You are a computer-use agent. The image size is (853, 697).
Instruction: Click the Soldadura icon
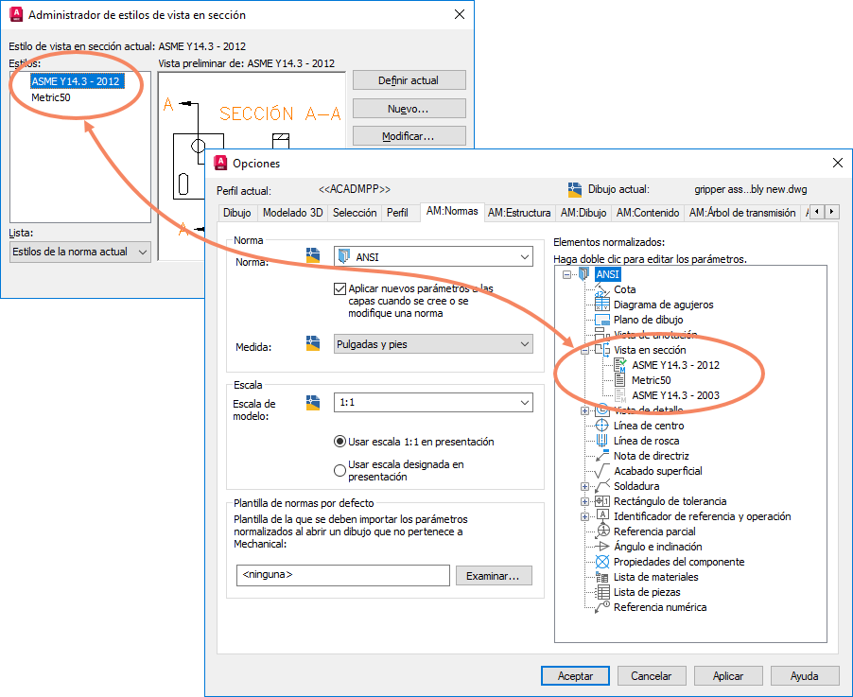(x=601, y=486)
